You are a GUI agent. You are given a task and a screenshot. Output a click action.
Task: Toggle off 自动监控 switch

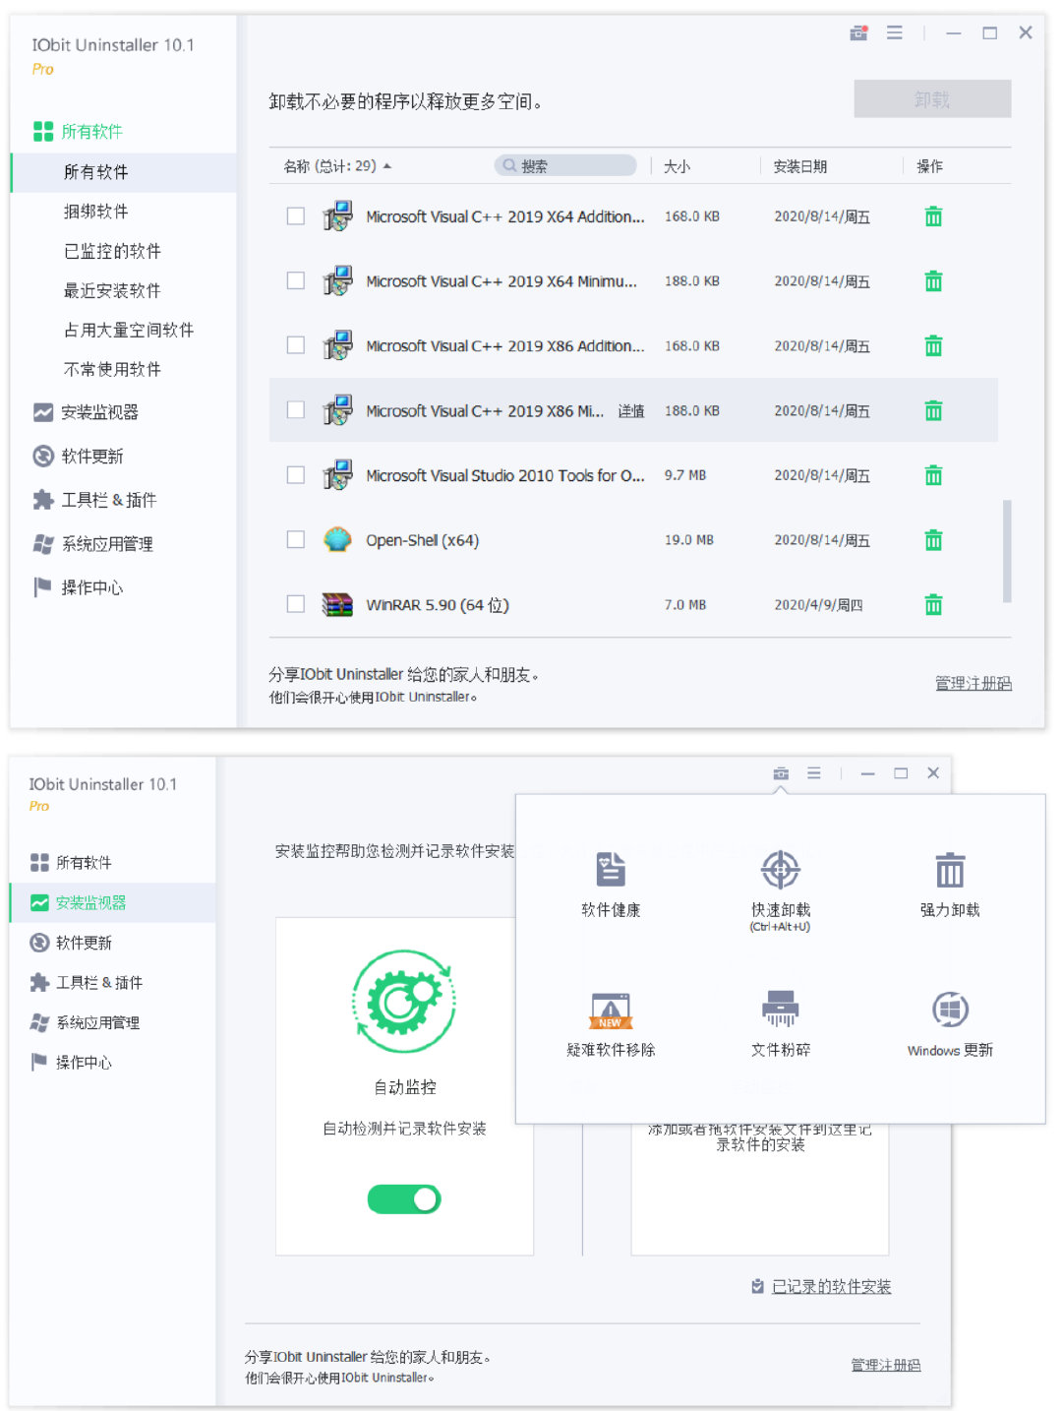pyautogui.click(x=404, y=1199)
